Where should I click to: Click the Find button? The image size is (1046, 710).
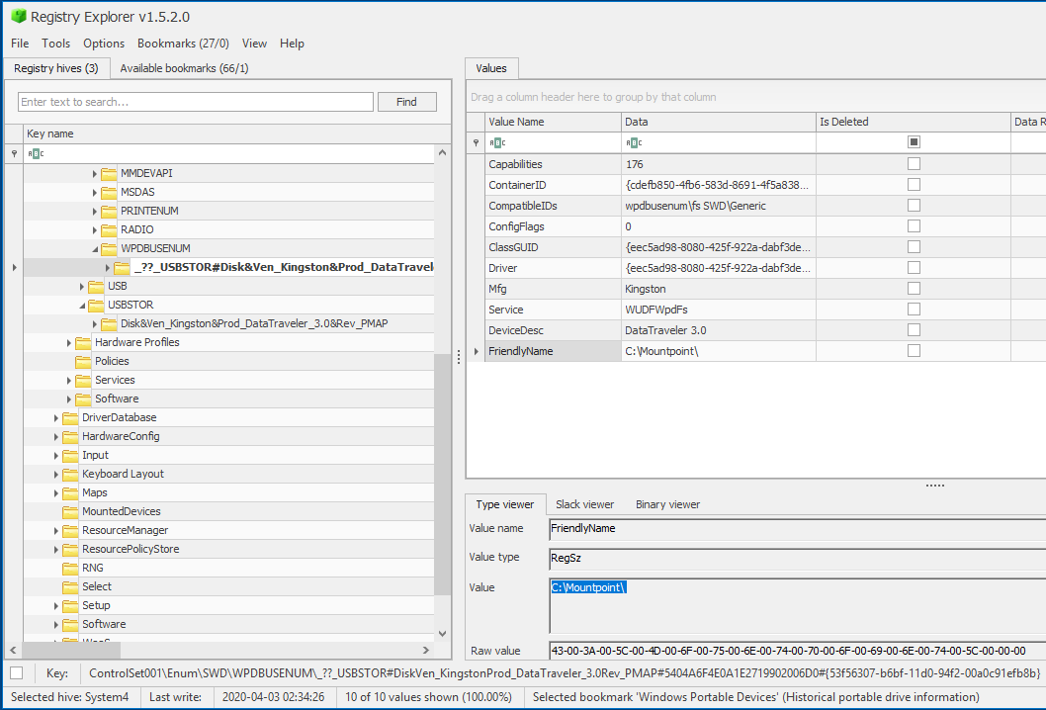pyautogui.click(x=406, y=102)
